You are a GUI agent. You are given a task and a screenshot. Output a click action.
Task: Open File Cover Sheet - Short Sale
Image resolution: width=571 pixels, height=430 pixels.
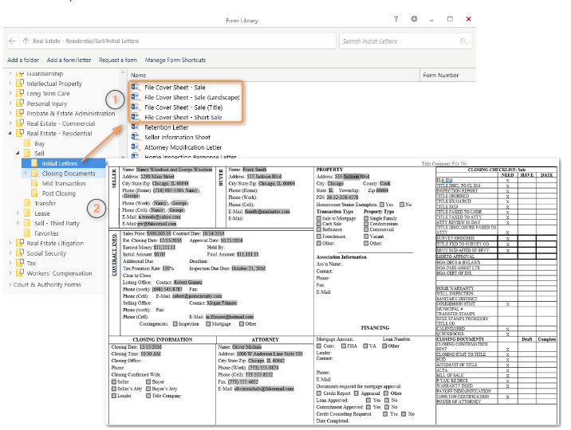click(183, 117)
